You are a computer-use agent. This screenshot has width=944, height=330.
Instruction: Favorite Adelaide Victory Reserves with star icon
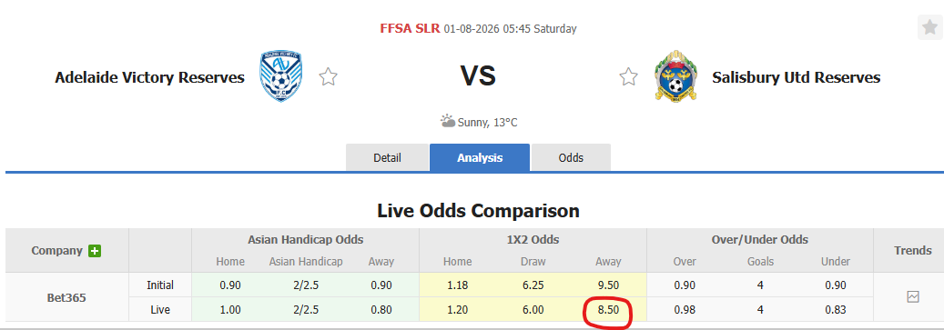click(x=328, y=77)
